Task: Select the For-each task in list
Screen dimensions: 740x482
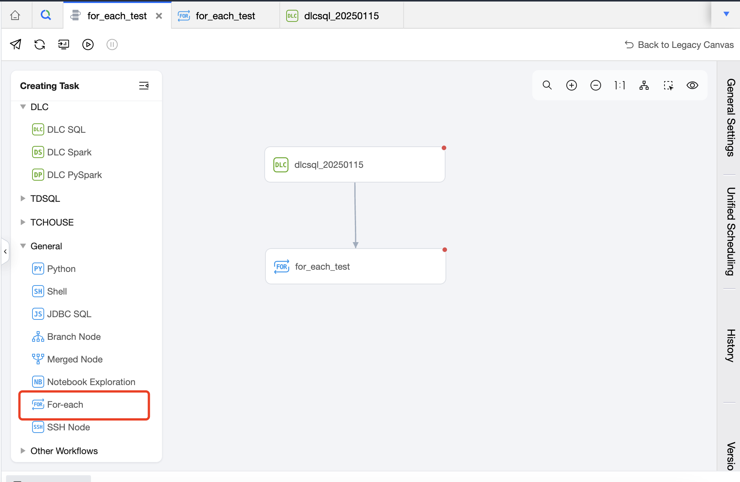Action: coord(65,405)
